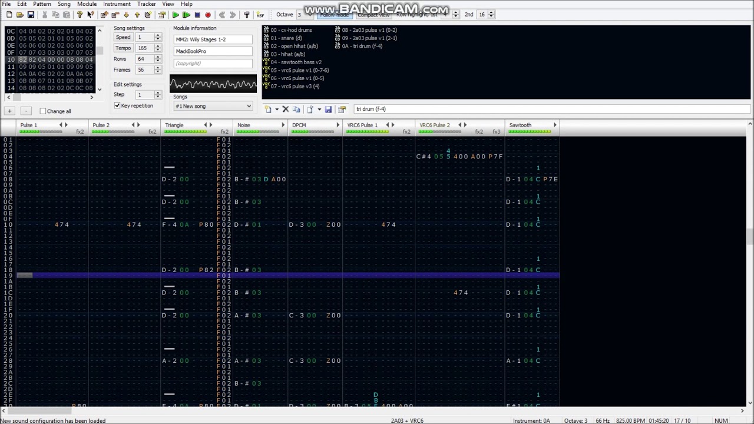Click the module title field 'MM2: Wily Stages 1-2'
The height and width of the screenshot is (424, 754).
213,39
